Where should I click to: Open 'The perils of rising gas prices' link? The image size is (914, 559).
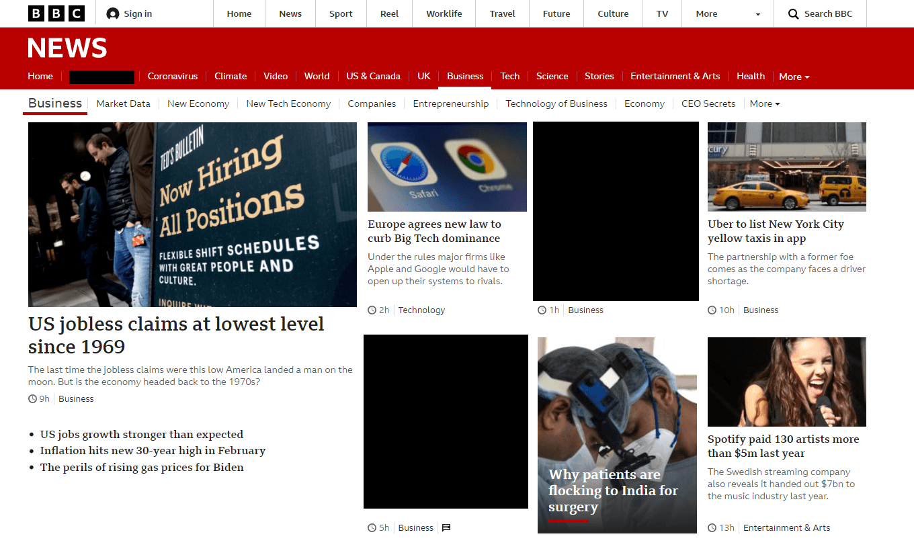tap(142, 468)
